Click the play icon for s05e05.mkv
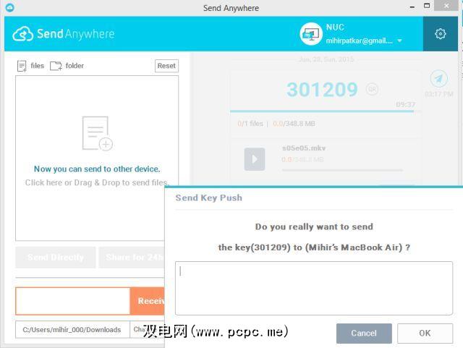The image size is (463, 348). click(254, 159)
